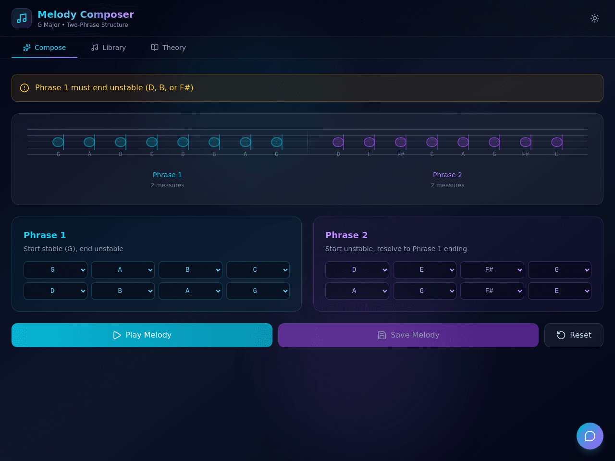This screenshot has width=615, height=461.
Task: Open Phrase 1 fourth note dropdown showing C
Action: coord(258,270)
